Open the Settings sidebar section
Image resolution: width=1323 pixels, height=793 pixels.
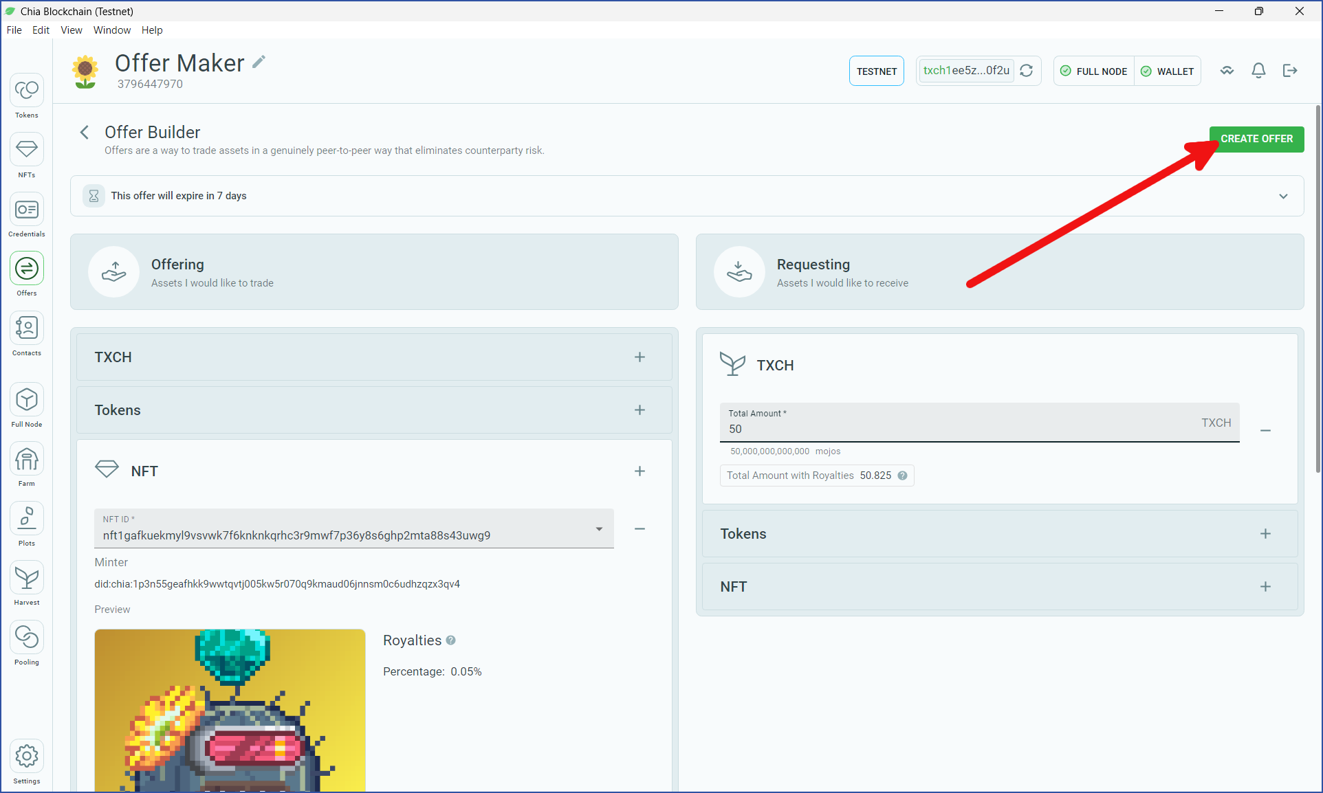[x=27, y=762]
